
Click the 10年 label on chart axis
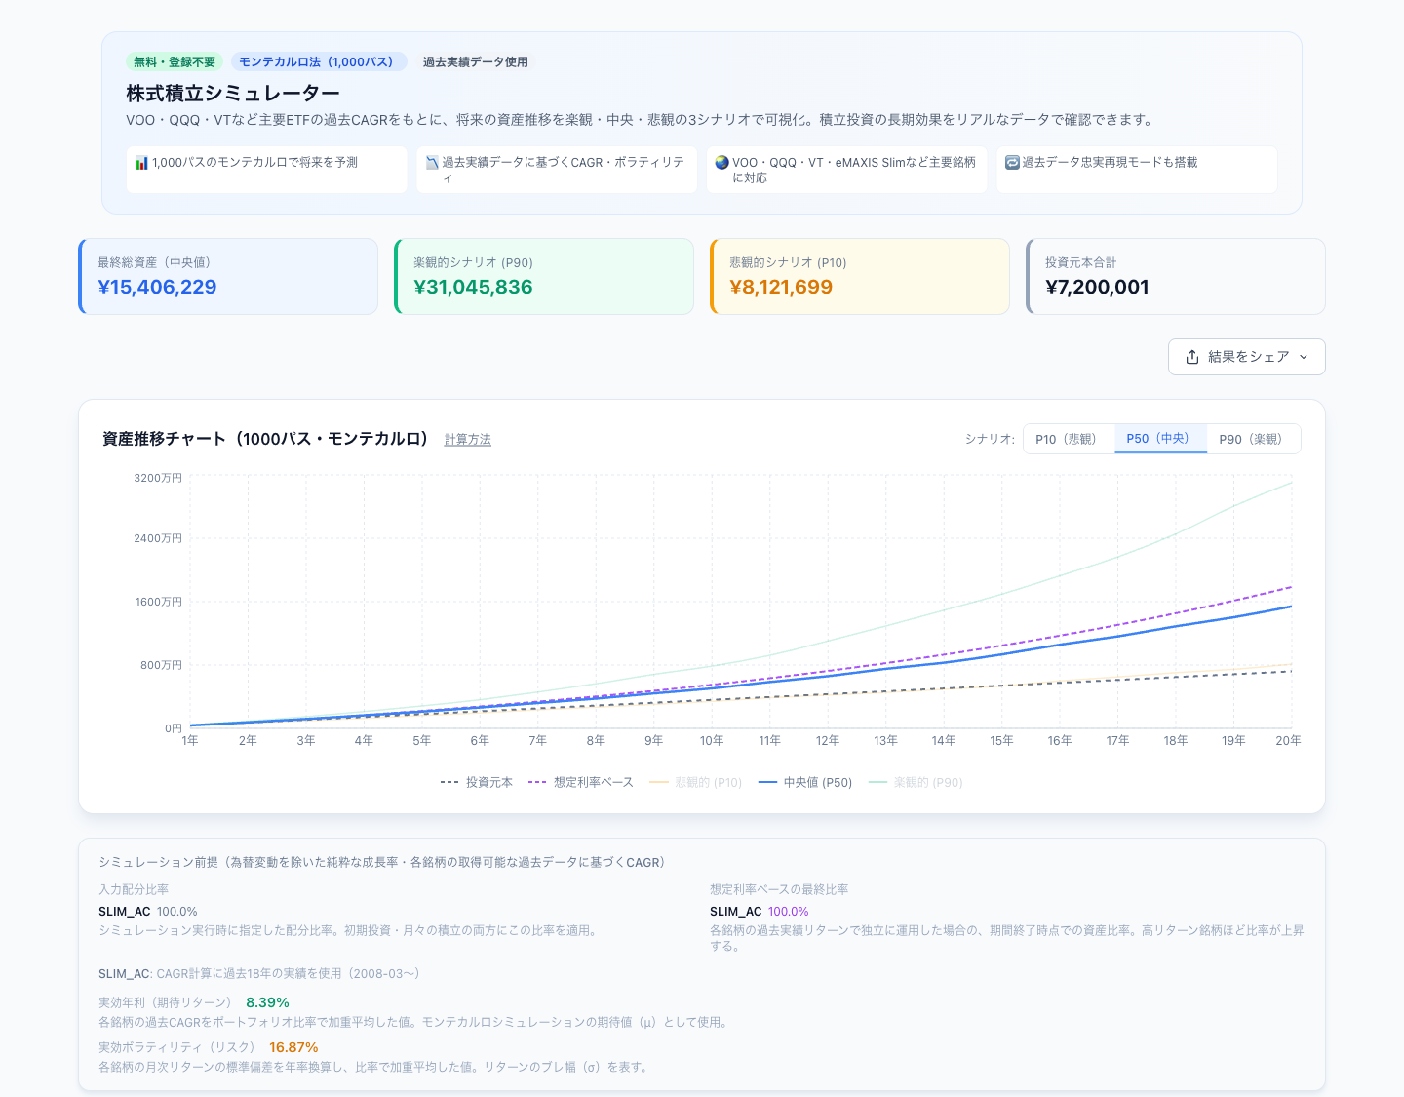point(712,741)
